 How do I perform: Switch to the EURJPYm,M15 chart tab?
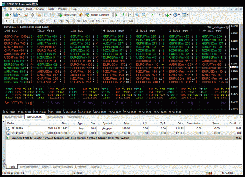pyautogui.click(x=13, y=116)
